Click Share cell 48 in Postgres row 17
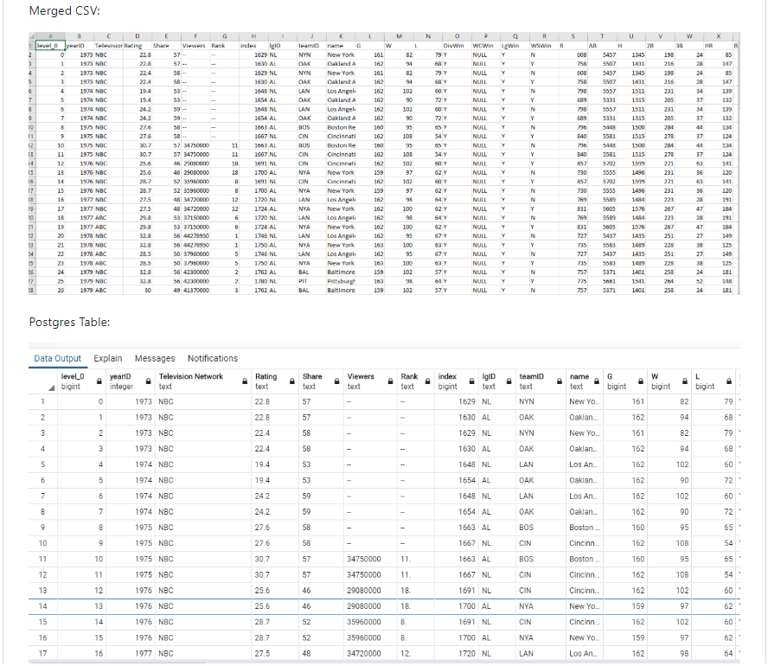The height and width of the screenshot is (666, 768). tap(321, 653)
